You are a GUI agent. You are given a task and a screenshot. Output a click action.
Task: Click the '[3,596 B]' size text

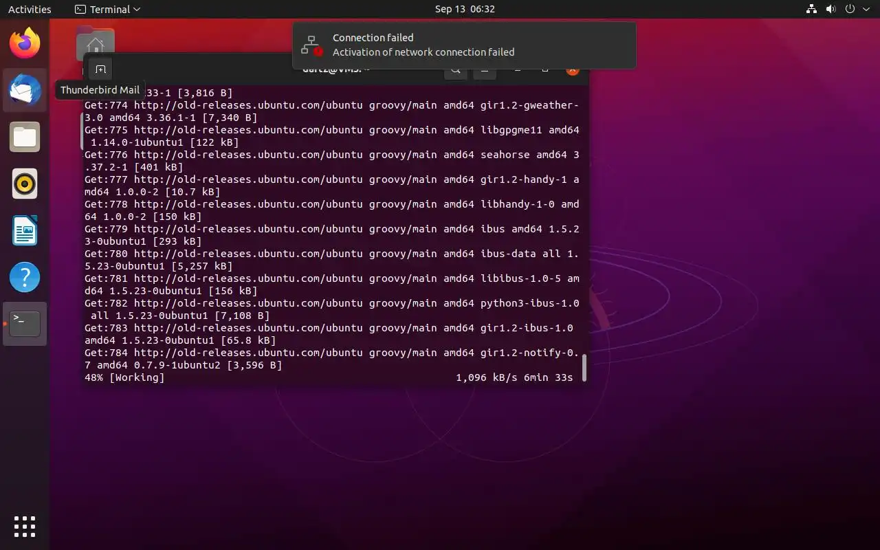click(254, 365)
